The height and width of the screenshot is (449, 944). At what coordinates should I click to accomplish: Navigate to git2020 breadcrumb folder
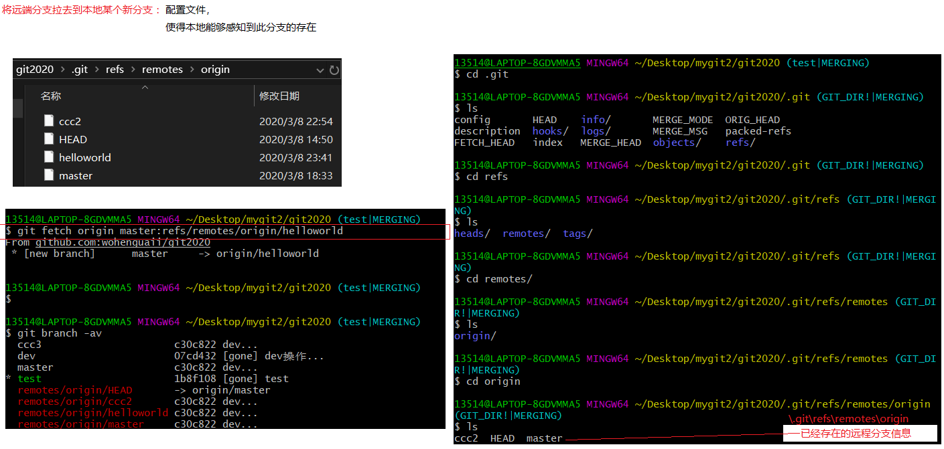click(35, 70)
